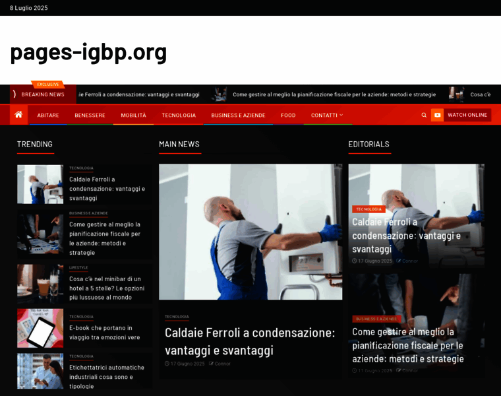Click 11 Giugno 2025 date in Editorials

click(x=375, y=371)
